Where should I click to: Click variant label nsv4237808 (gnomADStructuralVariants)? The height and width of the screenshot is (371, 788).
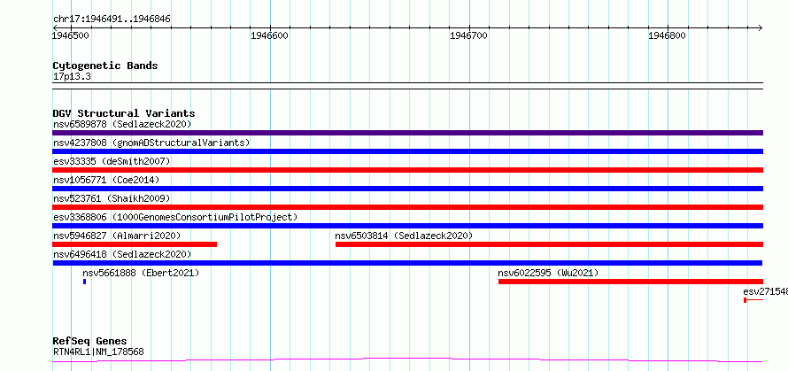[151, 143]
